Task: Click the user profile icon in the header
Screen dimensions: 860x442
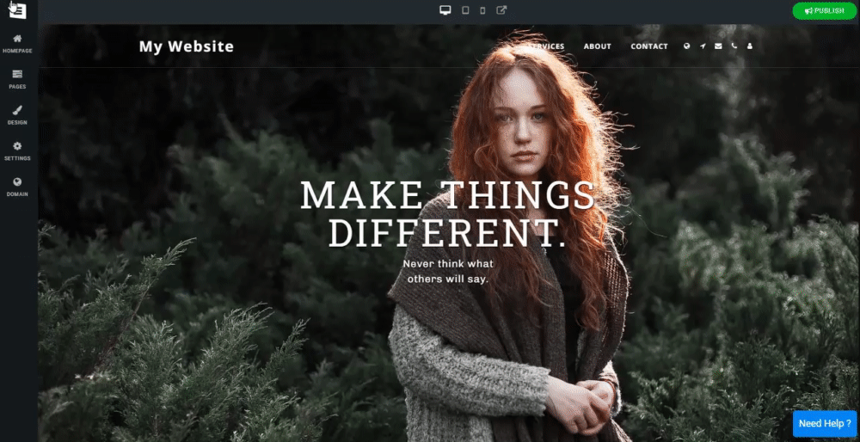Action: coord(750,46)
